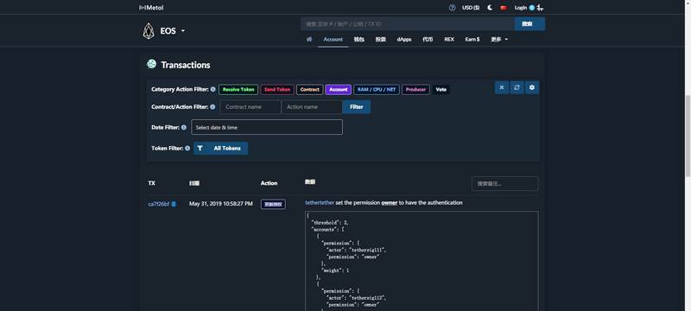
Task: Click the action badge in ca7f26bf row
Action: [x=273, y=204]
